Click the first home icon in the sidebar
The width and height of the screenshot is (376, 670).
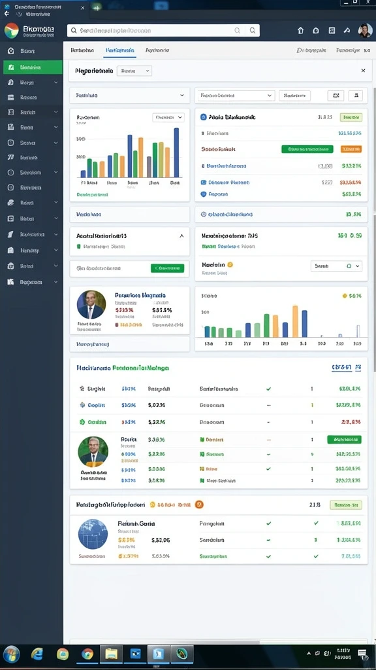point(10,51)
